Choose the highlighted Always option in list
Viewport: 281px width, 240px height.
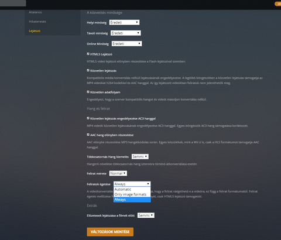(x=132, y=200)
